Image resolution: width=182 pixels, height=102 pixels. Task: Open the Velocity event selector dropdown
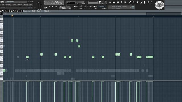pyautogui.click(x=47, y=11)
